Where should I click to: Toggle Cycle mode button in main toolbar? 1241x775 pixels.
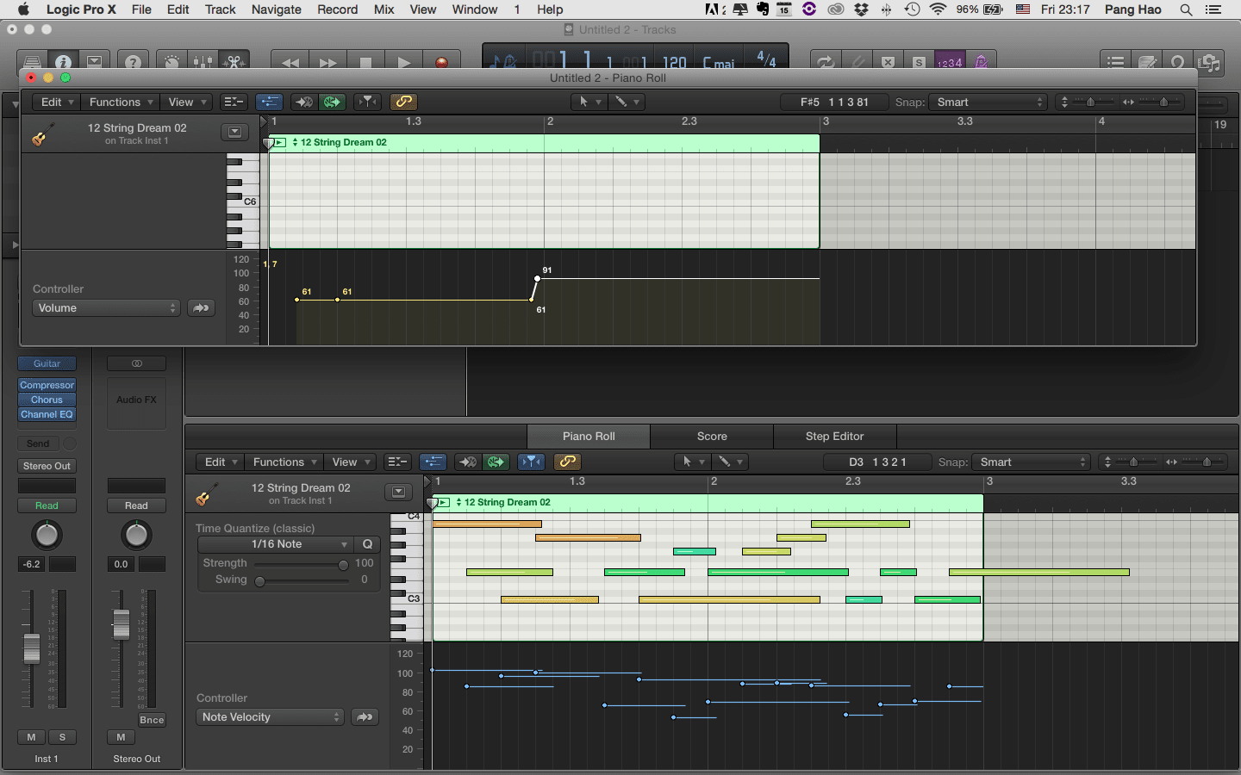point(826,62)
